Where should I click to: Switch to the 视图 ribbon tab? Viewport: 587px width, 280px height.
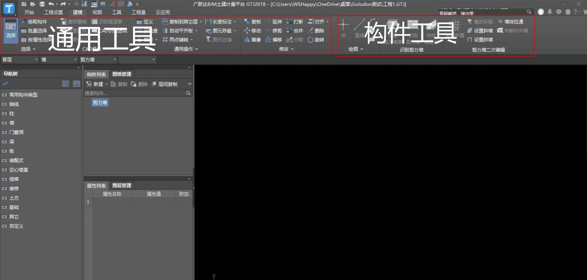[97, 12]
